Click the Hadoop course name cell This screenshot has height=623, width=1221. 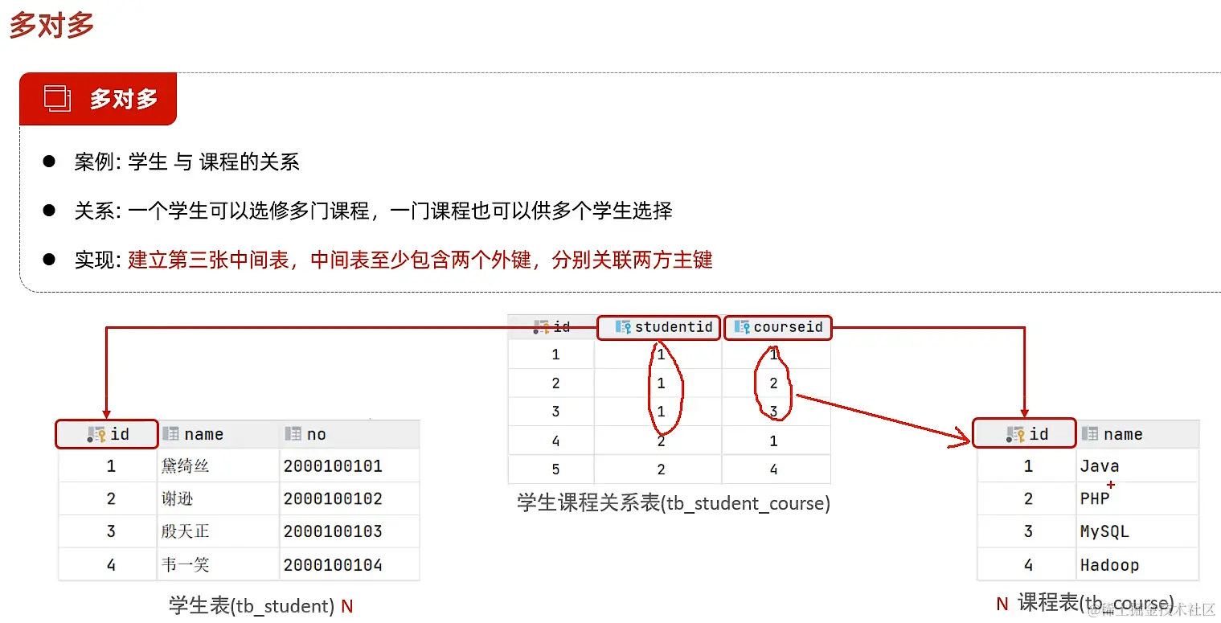point(1137,565)
